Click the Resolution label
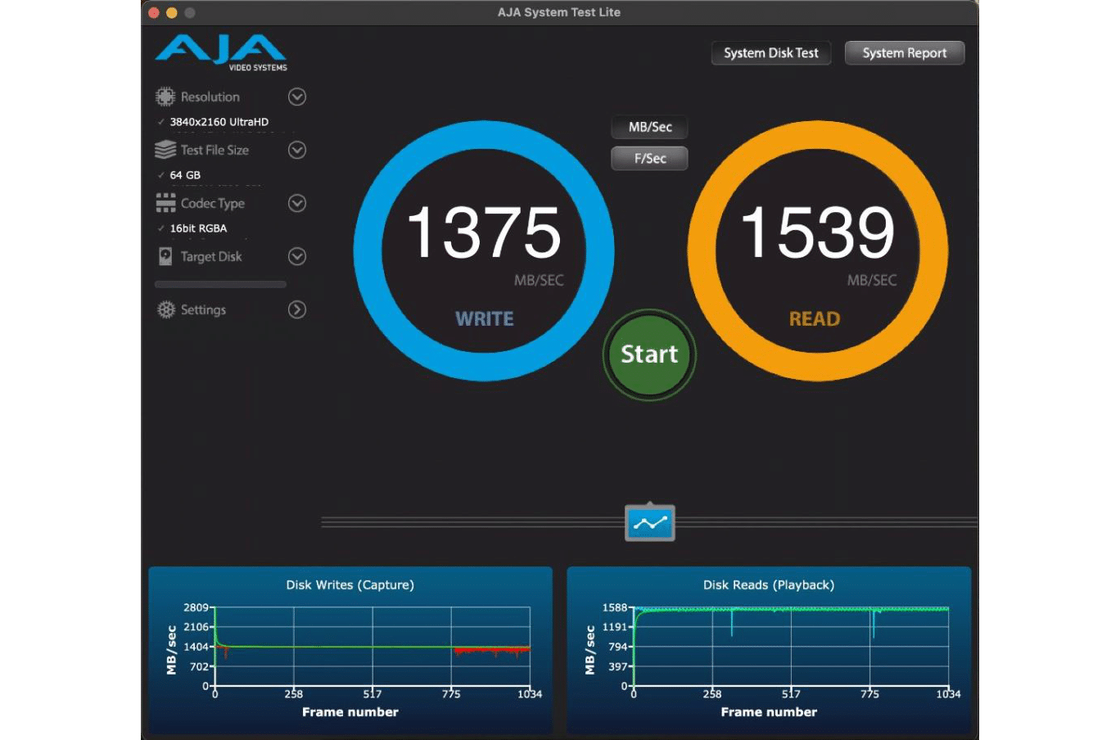Screen dimensions: 1120x740 [210, 97]
